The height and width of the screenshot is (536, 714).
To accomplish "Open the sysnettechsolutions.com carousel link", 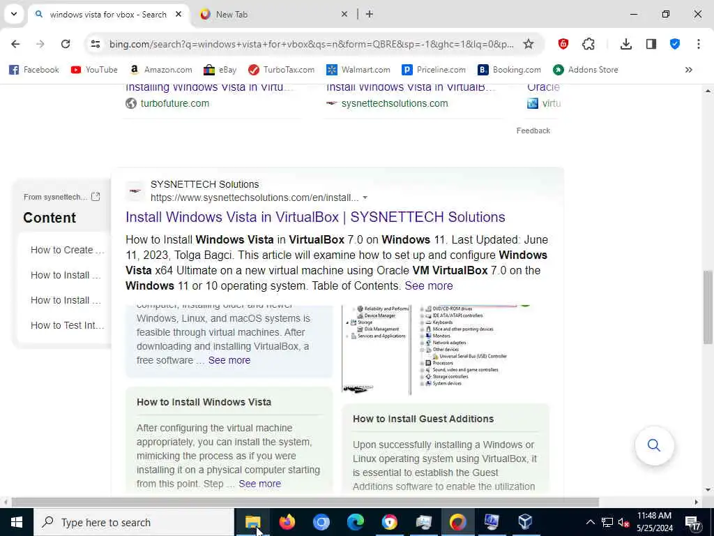I will tap(395, 103).
